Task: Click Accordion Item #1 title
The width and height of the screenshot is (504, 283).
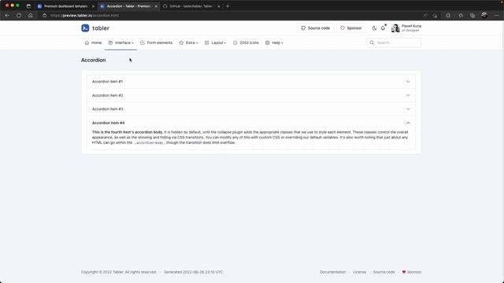Action: [107, 82]
